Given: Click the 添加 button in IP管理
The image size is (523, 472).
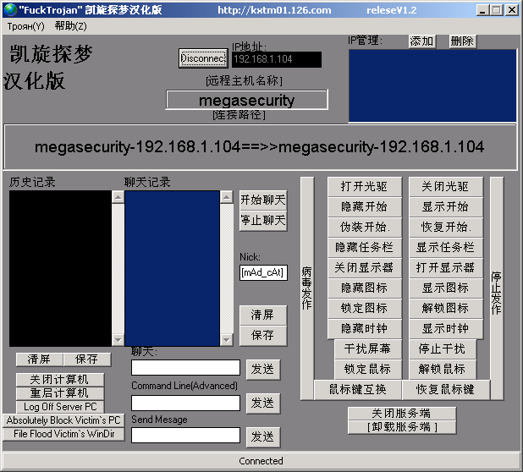Looking at the screenshot, I should click(x=421, y=41).
